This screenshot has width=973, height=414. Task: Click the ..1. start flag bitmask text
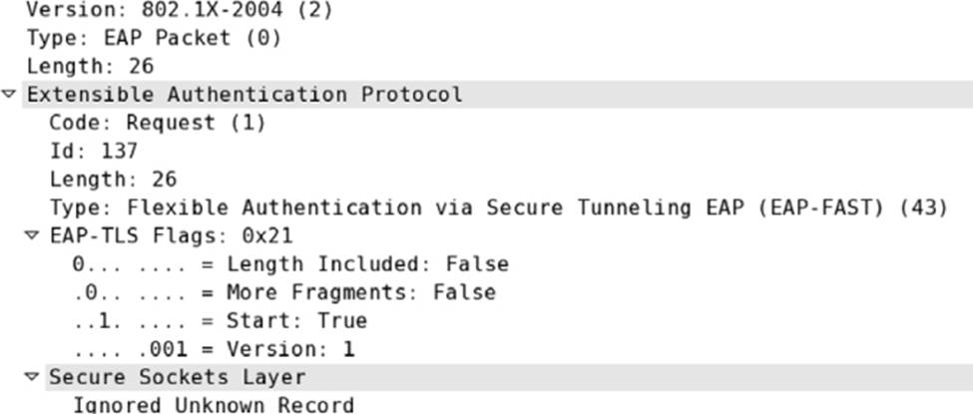click(98, 320)
